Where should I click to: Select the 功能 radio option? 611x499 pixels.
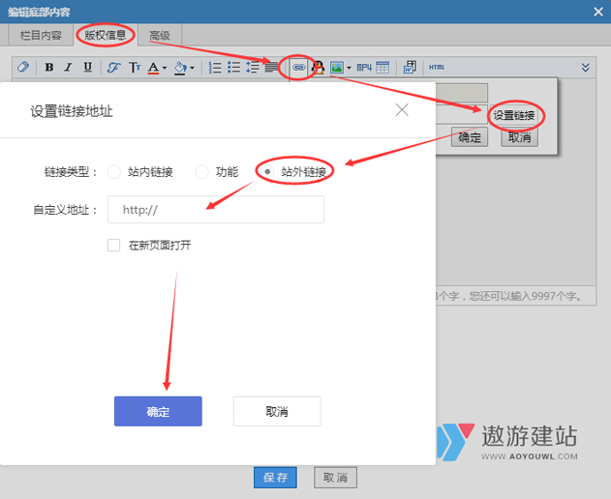[201, 172]
